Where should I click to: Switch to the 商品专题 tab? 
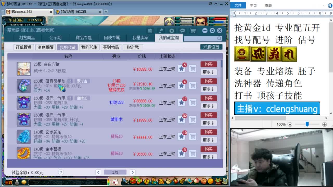(84, 38)
